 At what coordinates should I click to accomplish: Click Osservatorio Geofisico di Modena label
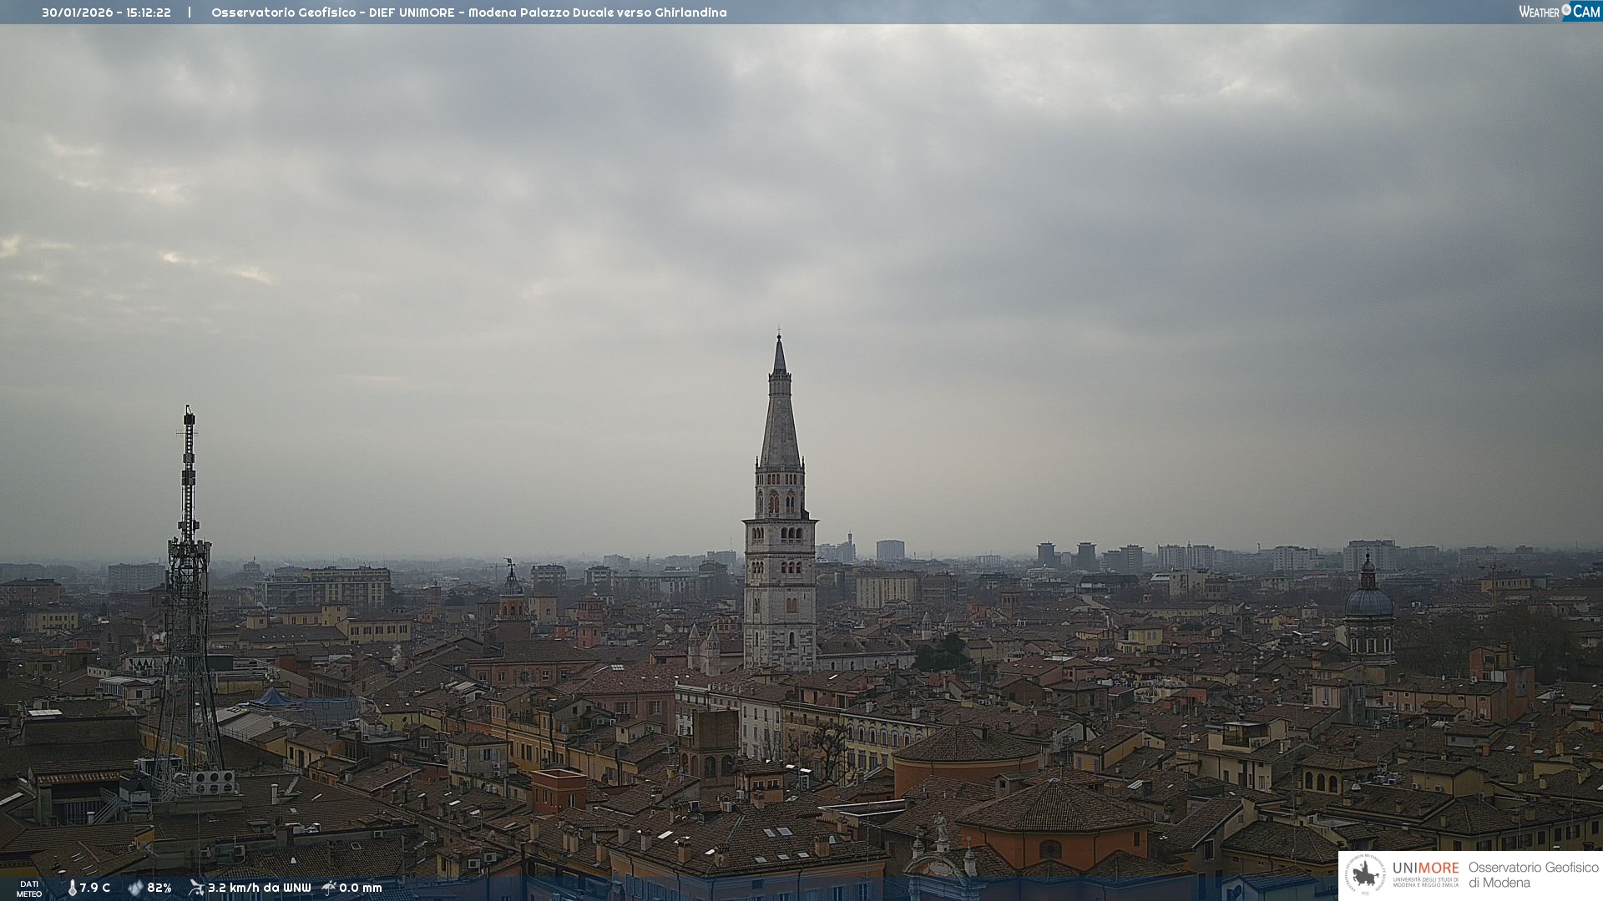click(x=1533, y=875)
